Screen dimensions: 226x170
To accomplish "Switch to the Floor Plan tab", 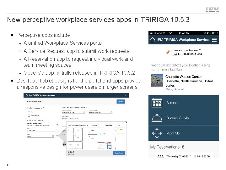I will pos(109,125).
